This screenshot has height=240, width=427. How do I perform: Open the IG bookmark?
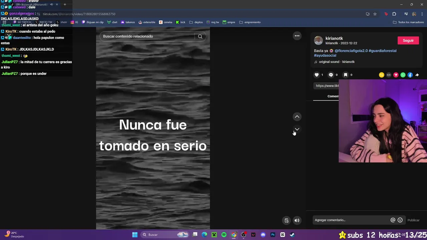74,22
